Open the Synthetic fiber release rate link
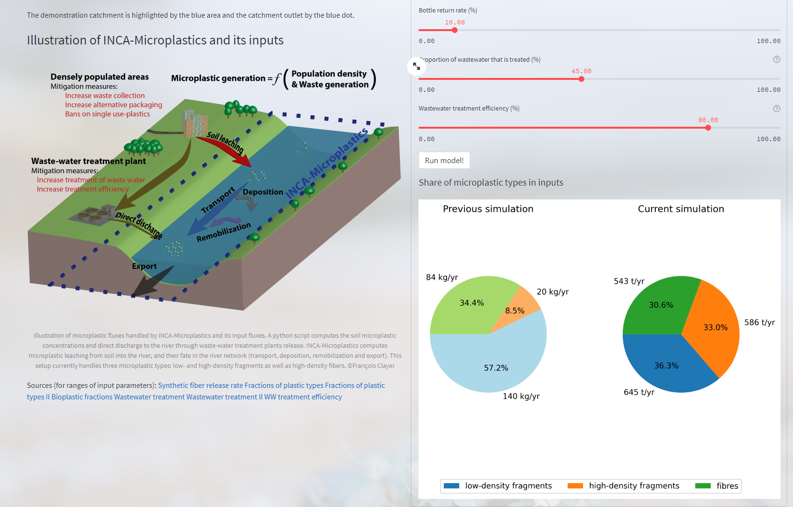Viewport: 793px width, 507px height. [x=200, y=386]
